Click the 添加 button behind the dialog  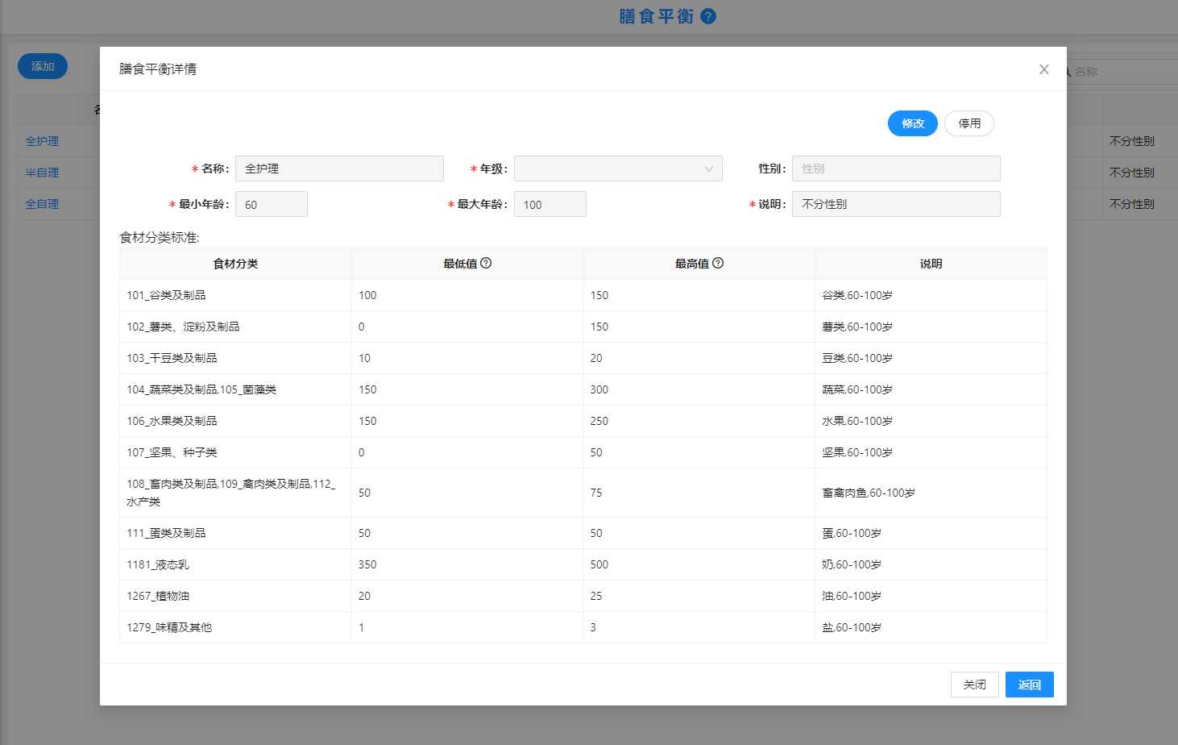point(43,66)
